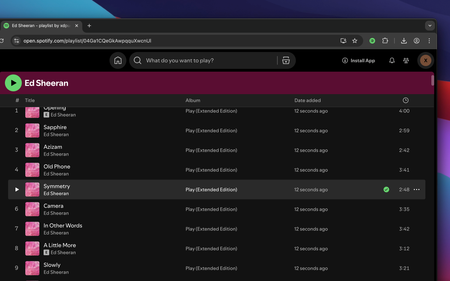Play the Ed Sheeran playlist
This screenshot has width=450, height=281.
pos(13,83)
